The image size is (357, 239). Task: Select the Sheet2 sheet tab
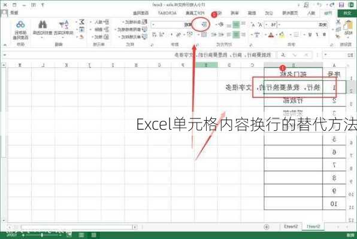tap(291, 226)
